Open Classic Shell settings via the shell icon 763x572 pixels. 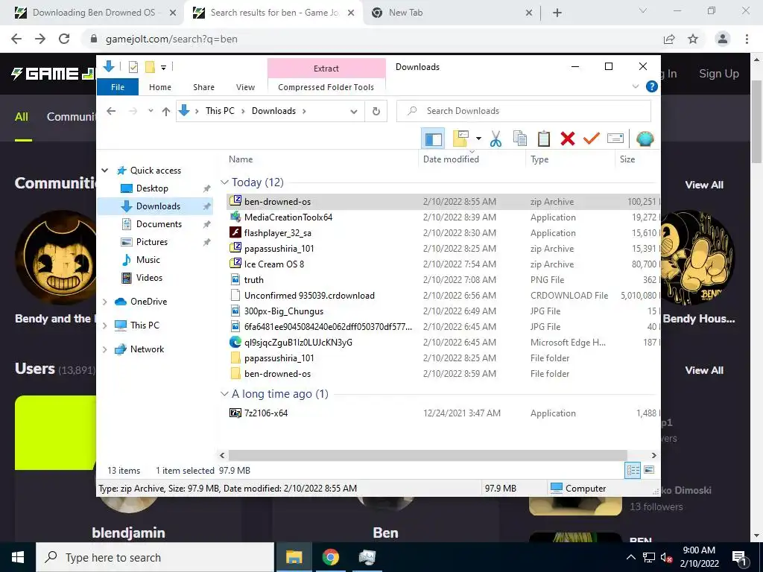pyautogui.click(x=645, y=139)
